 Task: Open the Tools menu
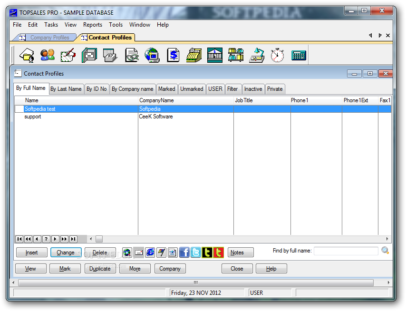116,25
